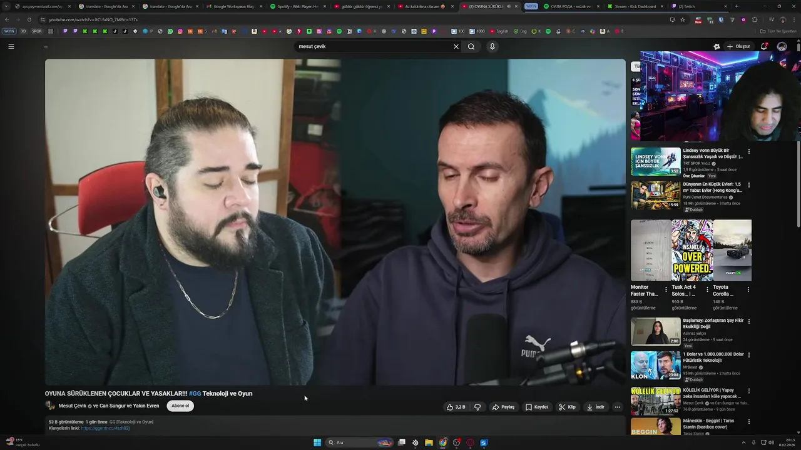Subscribe using the Abone ol button
This screenshot has width=801, height=450.
coord(180,406)
